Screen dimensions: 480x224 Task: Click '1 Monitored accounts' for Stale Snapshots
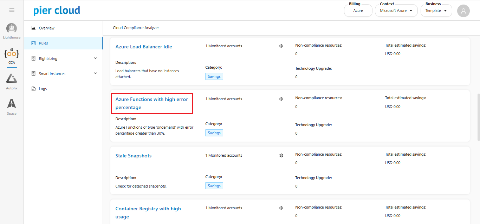224,155
